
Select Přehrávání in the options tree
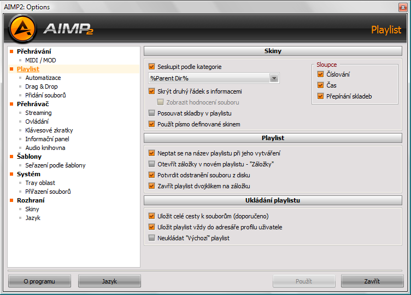tap(34, 51)
